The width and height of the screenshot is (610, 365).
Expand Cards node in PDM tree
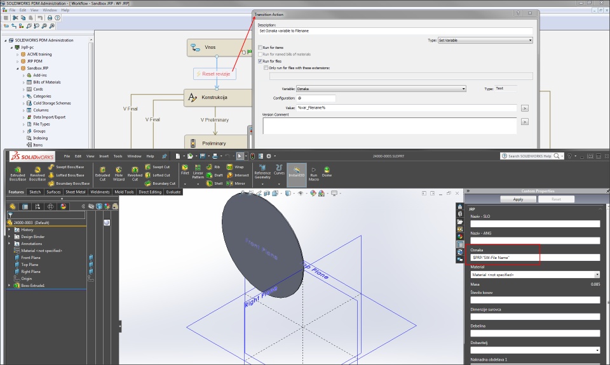(24, 90)
